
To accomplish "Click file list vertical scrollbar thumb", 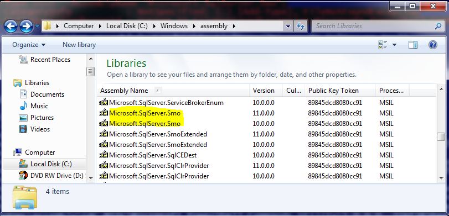I will pos(441,137).
